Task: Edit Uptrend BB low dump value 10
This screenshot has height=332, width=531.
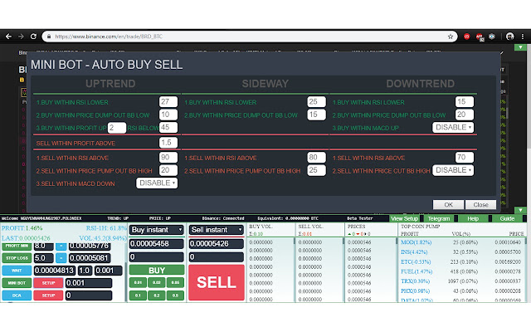Action: pos(168,115)
